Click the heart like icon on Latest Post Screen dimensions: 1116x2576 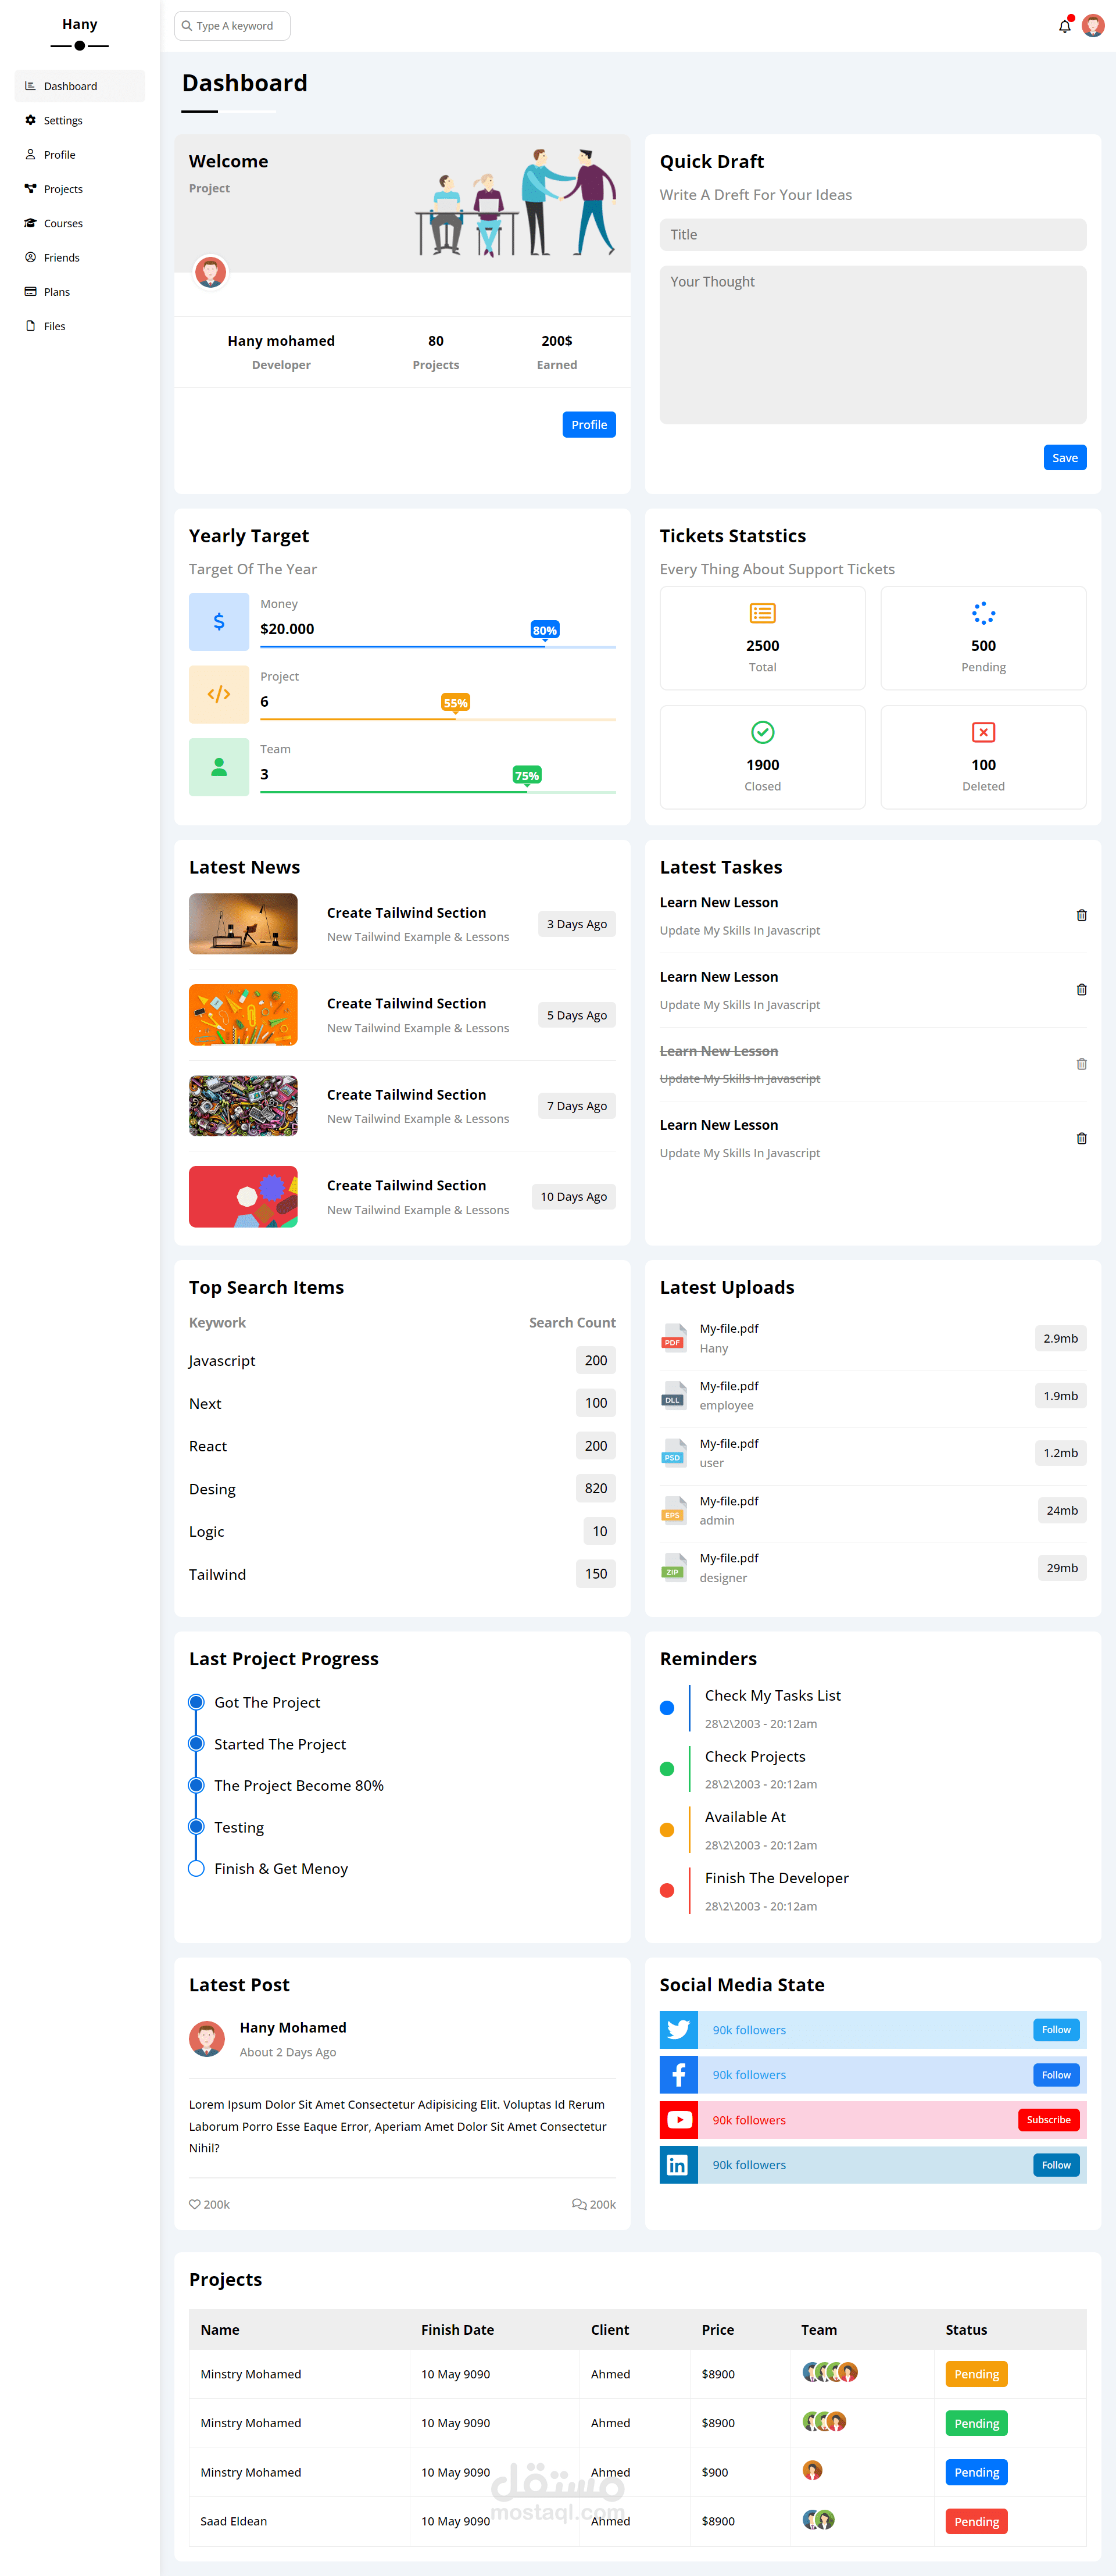click(x=195, y=2204)
